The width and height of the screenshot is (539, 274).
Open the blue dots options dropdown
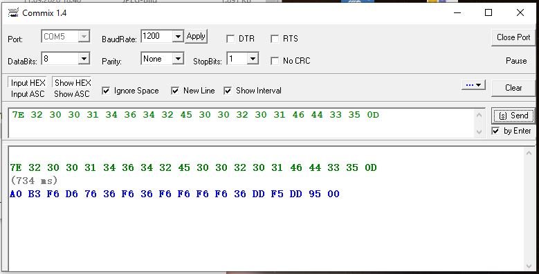coord(473,85)
